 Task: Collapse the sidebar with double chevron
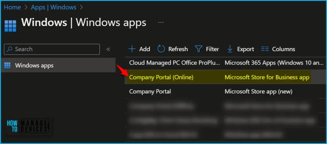(108, 49)
